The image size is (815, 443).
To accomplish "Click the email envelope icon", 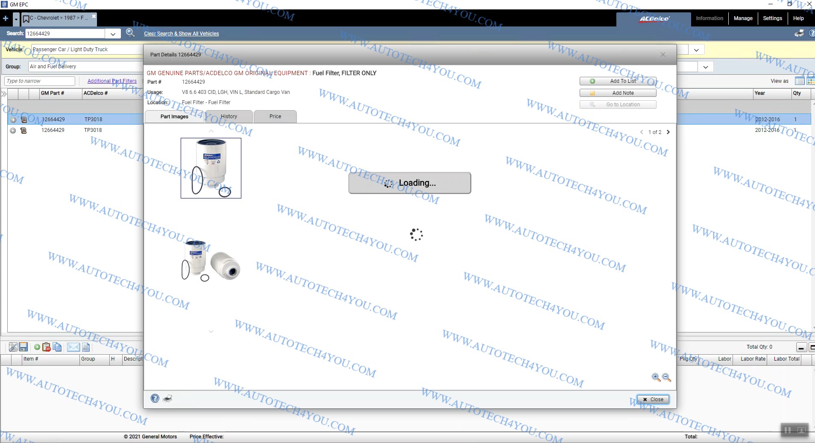I will 73,347.
